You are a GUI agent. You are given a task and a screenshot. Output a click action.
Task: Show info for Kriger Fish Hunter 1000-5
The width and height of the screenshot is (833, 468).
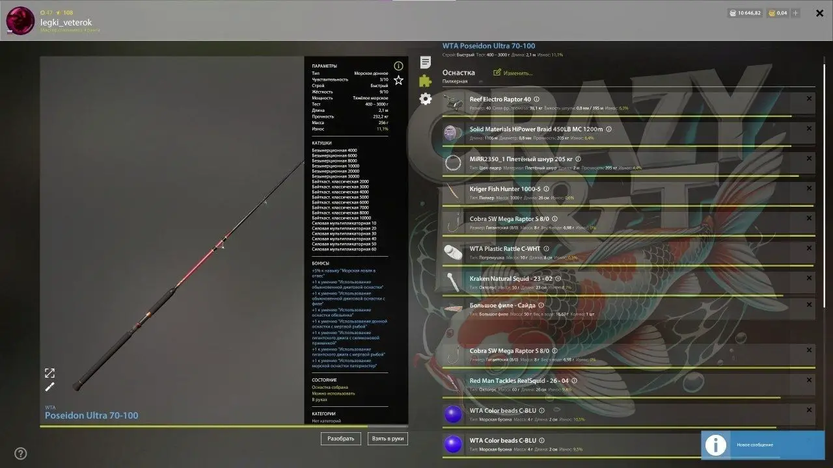point(547,189)
